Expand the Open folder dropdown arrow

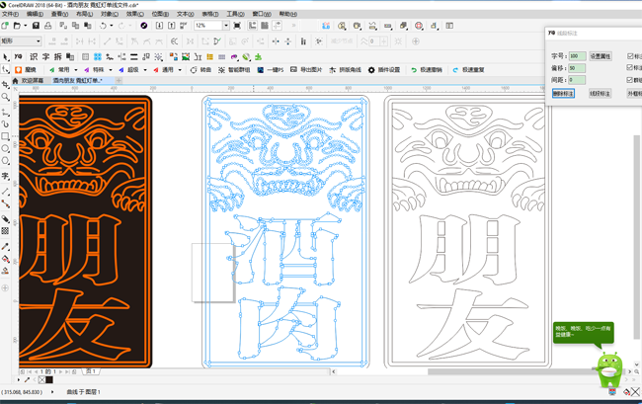tap(26, 26)
